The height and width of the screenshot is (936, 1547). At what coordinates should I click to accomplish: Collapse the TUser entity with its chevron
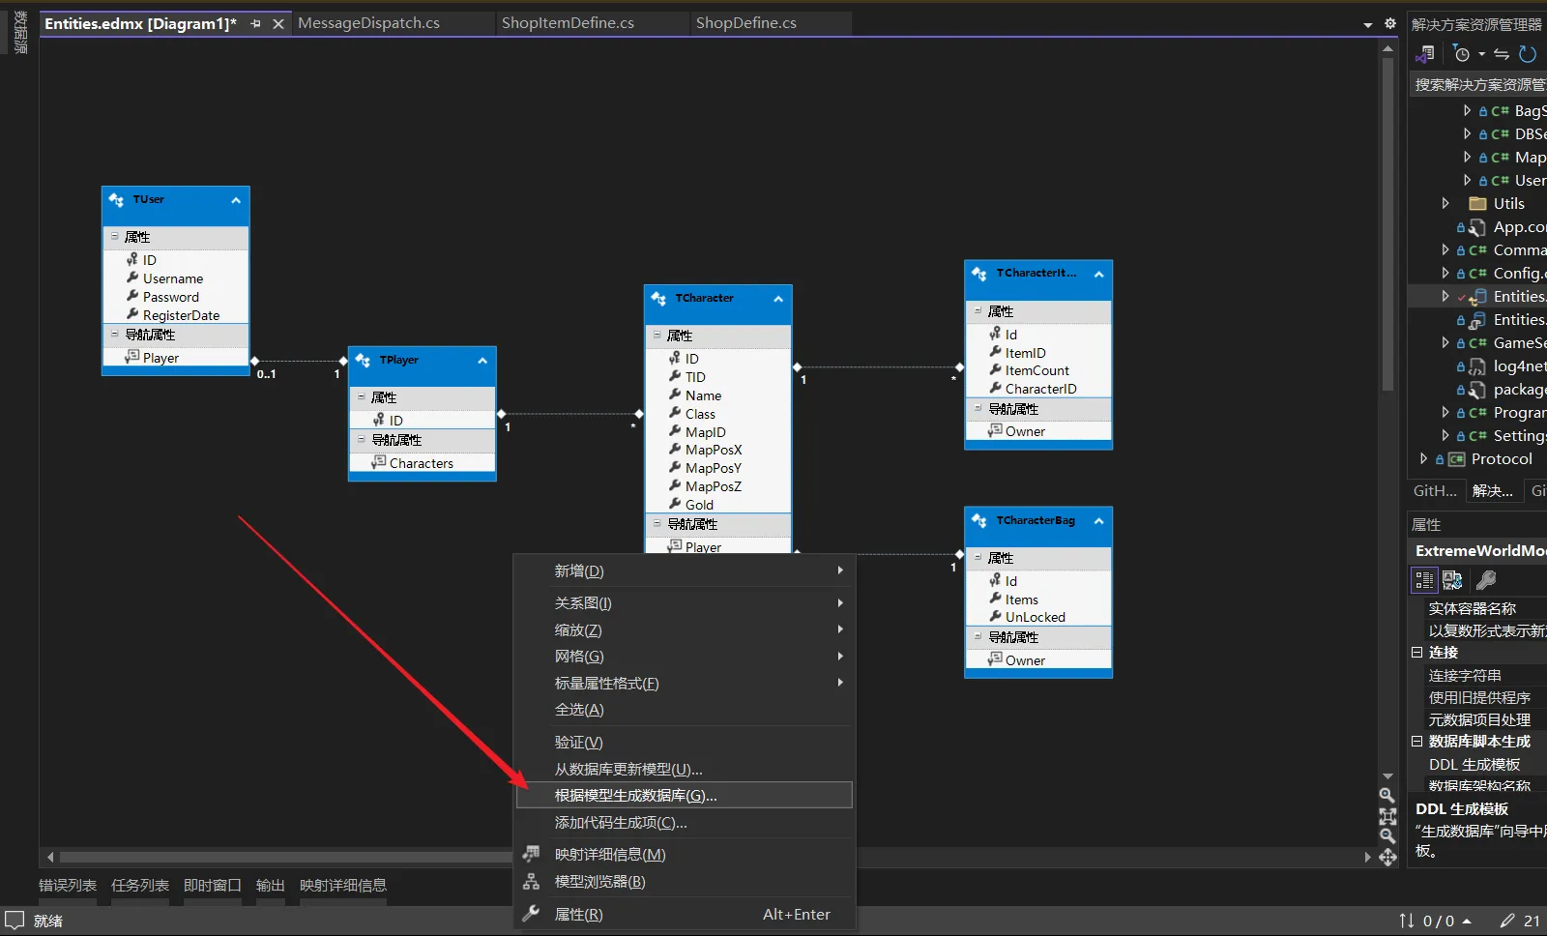point(235,200)
